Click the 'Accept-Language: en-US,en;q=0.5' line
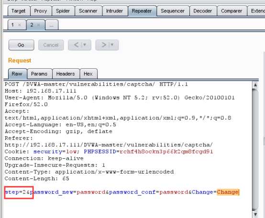 [60, 125]
